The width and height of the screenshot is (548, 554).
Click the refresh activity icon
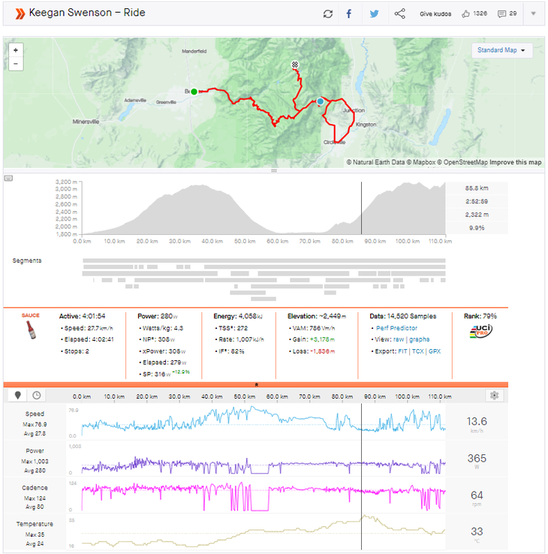pyautogui.click(x=327, y=14)
